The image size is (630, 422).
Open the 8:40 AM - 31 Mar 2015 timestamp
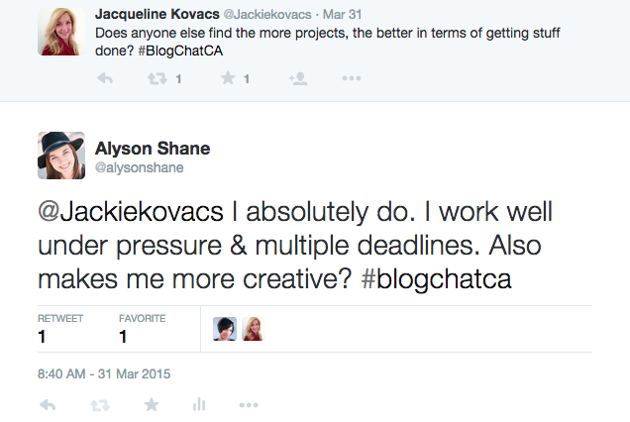104,373
